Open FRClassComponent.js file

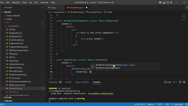click(x=19, y=50)
